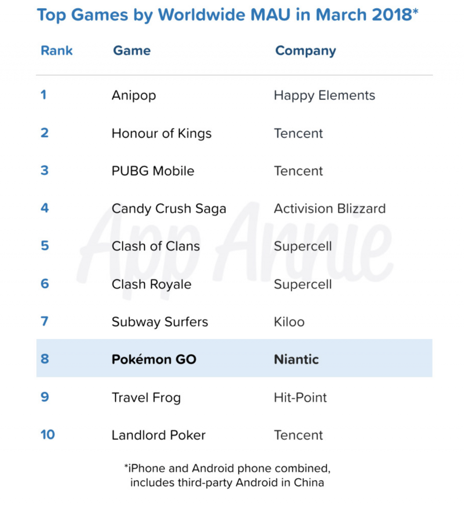Click the iPhone and Android footnote text

pyautogui.click(x=227, y=475)
